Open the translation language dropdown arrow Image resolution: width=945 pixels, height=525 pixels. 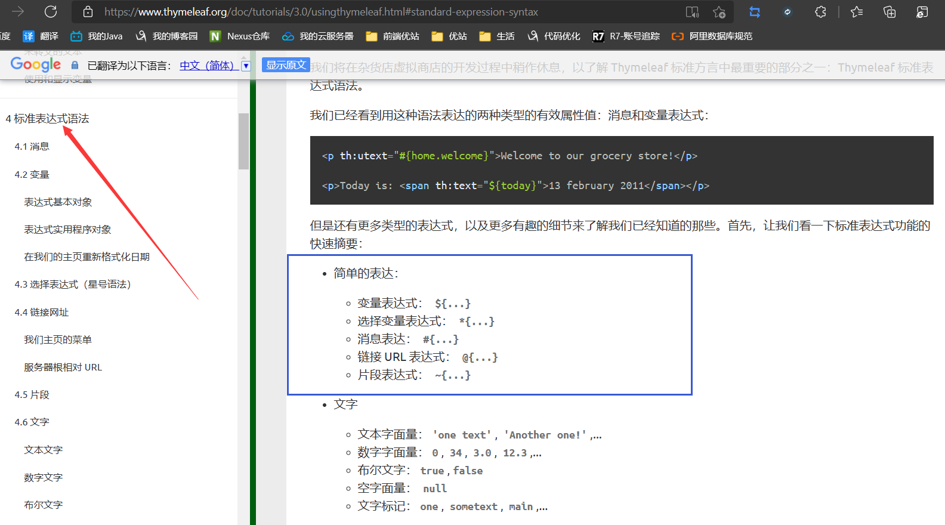246,66
